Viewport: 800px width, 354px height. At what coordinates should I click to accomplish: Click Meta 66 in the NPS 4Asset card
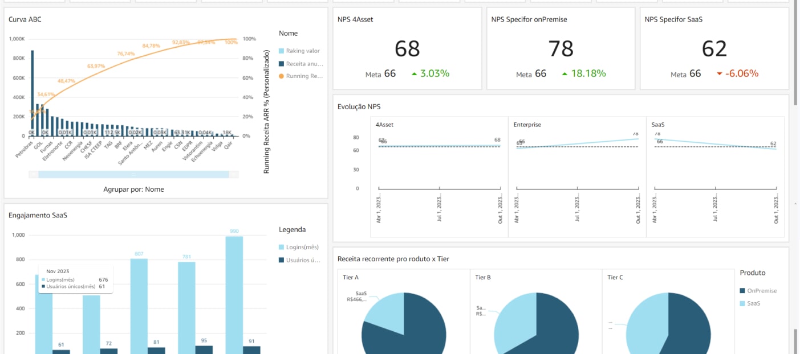pyautogui.click(x=380, y=74)
